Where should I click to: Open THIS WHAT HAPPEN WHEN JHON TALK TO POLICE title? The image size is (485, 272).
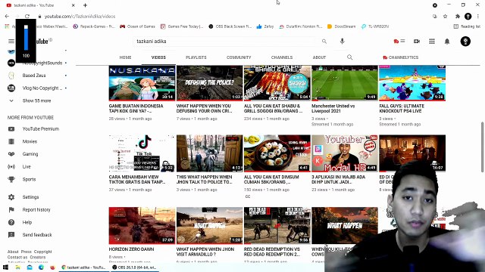click(x=204, y=180)
